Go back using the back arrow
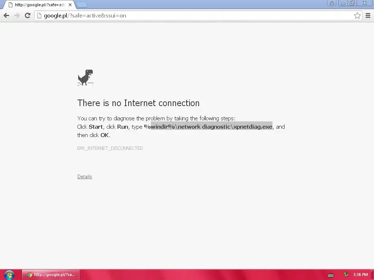 (7, 15)
